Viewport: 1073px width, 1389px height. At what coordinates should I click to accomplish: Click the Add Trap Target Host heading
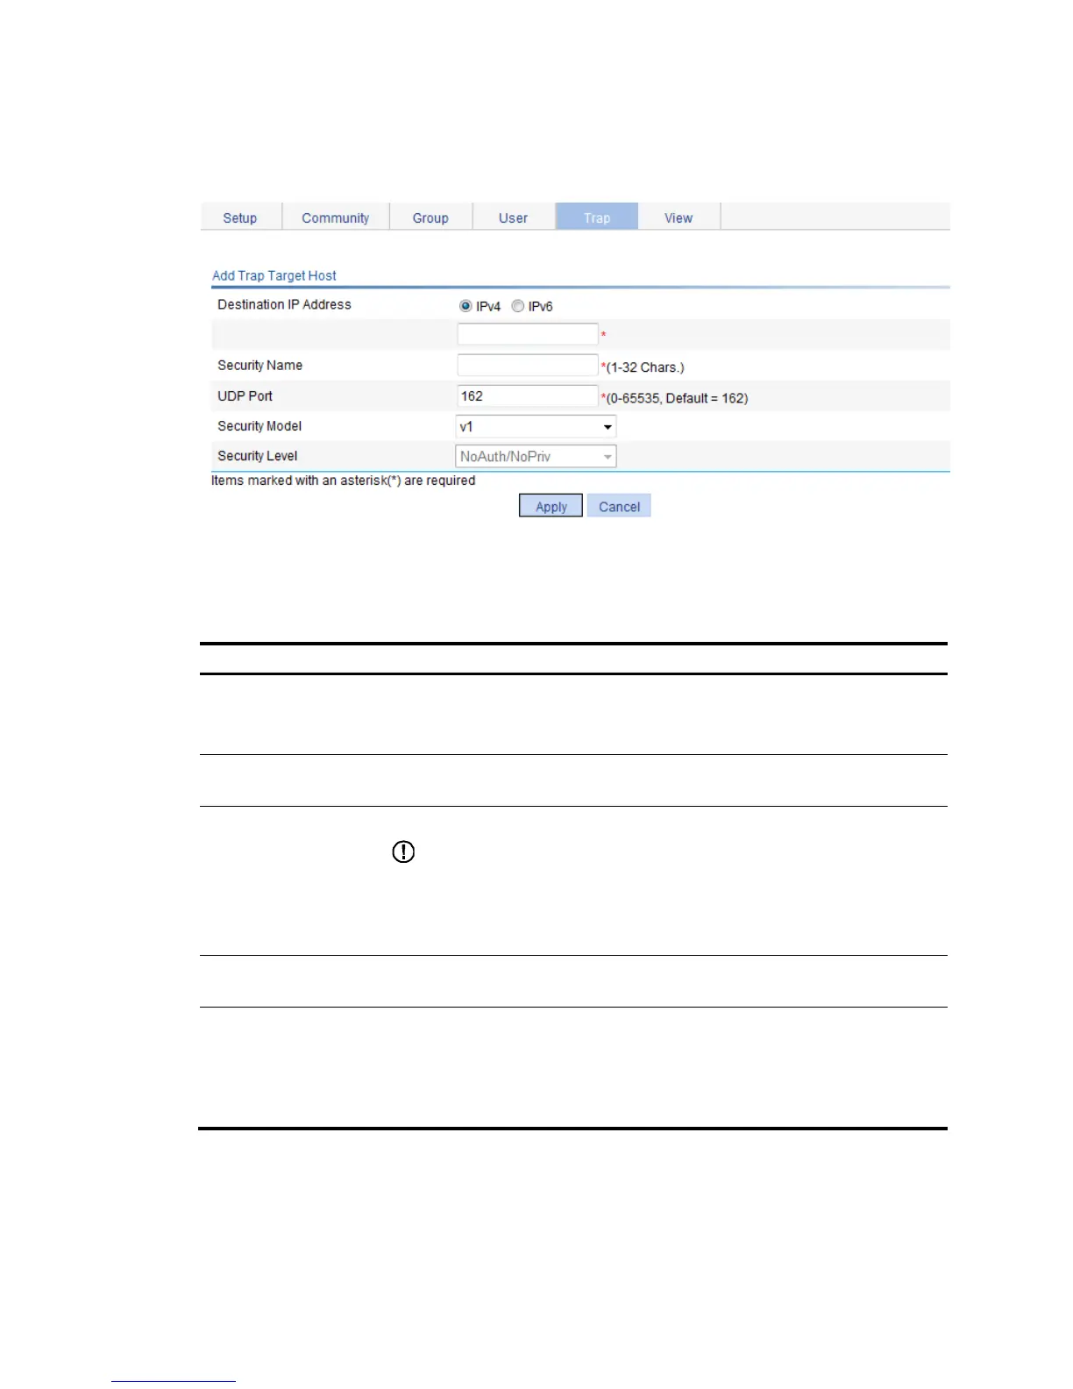(x=274, y=275)
